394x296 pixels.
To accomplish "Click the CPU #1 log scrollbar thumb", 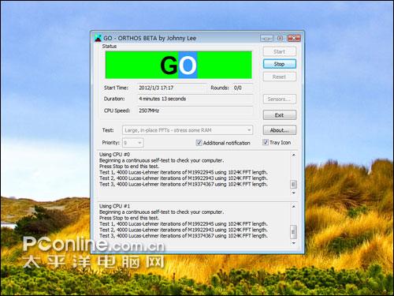I will [293, 232].
